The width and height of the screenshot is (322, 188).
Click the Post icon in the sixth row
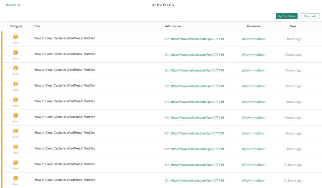click(x=16, y=115)
